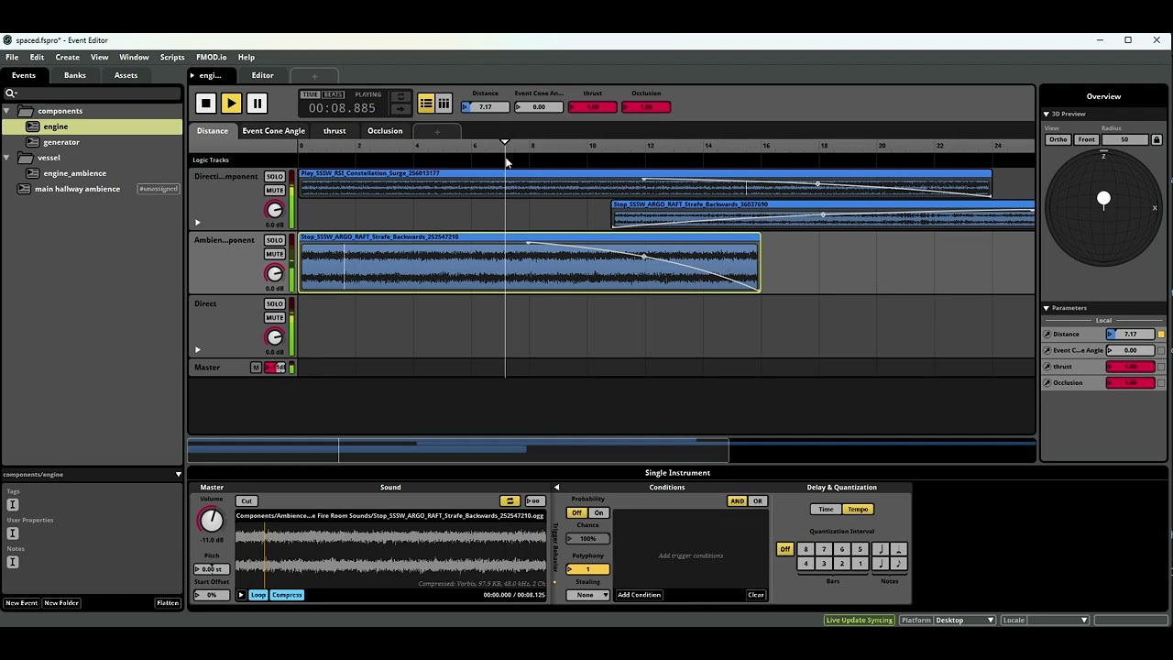Image resolution: width=1173 pixels, height=660 pixels.
Task: Toggle the async playback icon next to the loop button
Action: tap(534, 501)
